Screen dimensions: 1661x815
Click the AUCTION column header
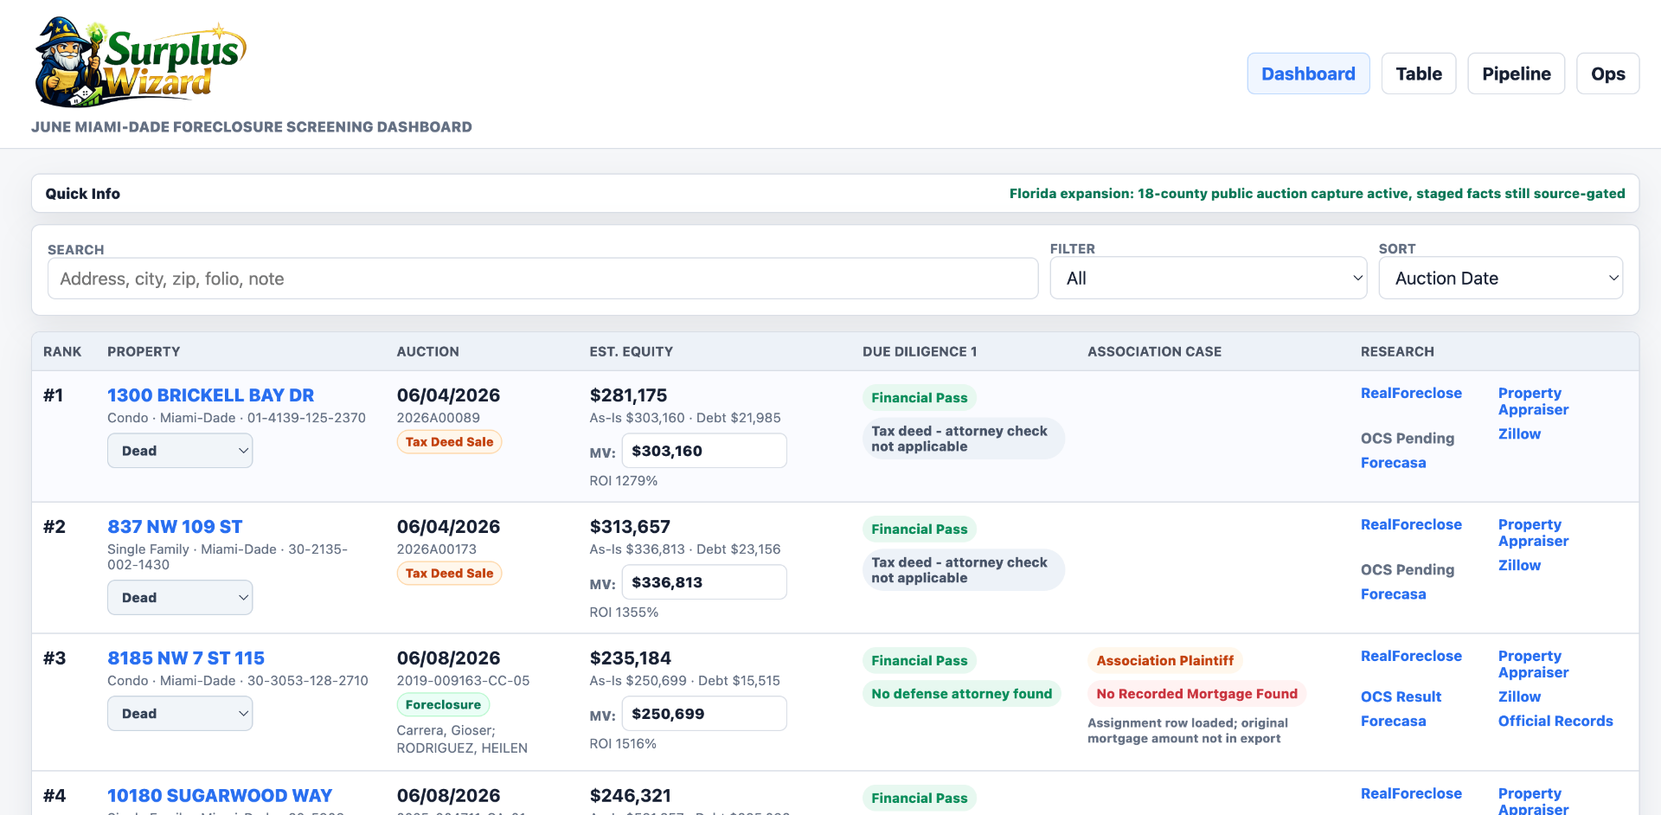tap(427, 352)
